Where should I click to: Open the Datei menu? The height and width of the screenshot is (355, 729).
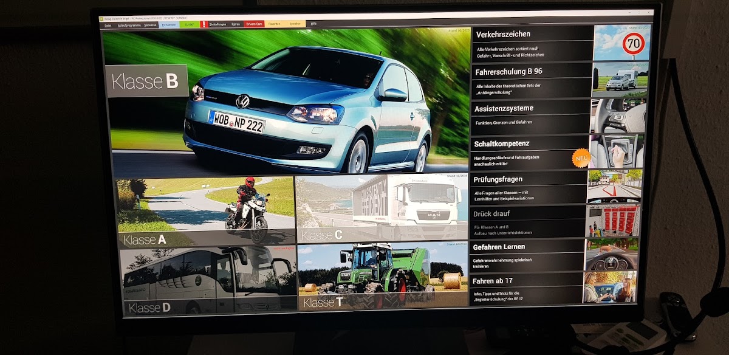(108, 24)
